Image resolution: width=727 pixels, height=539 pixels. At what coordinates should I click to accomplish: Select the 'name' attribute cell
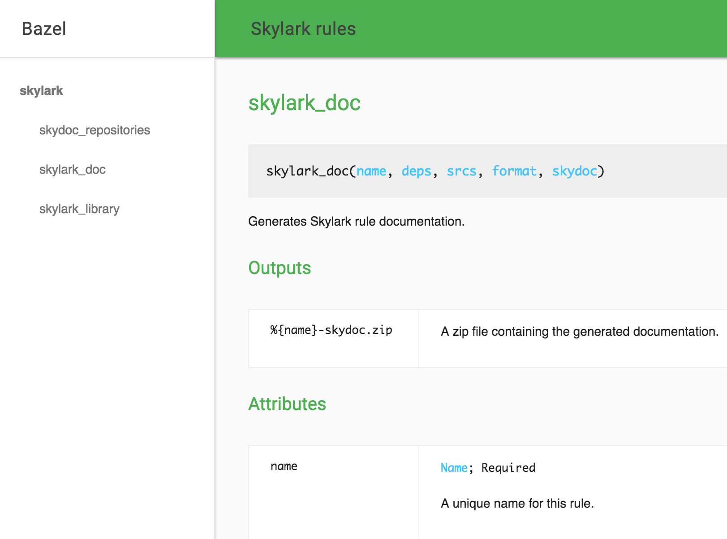click(334, 492)
